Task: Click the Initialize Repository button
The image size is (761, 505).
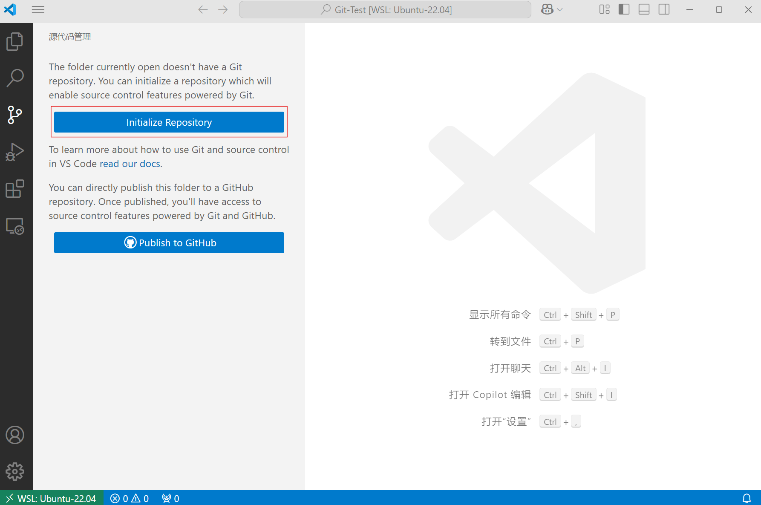Action: (169, 122)
